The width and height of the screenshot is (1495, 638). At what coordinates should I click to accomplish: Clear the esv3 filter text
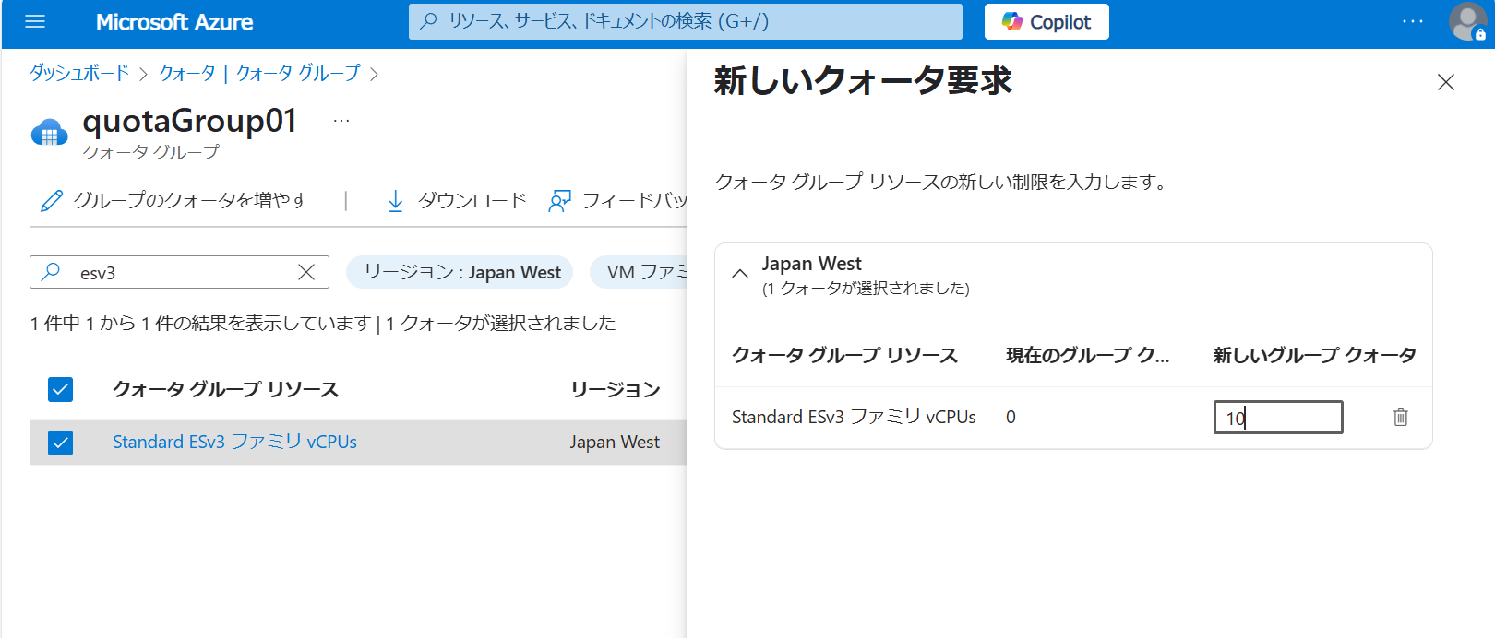[306, 272]
